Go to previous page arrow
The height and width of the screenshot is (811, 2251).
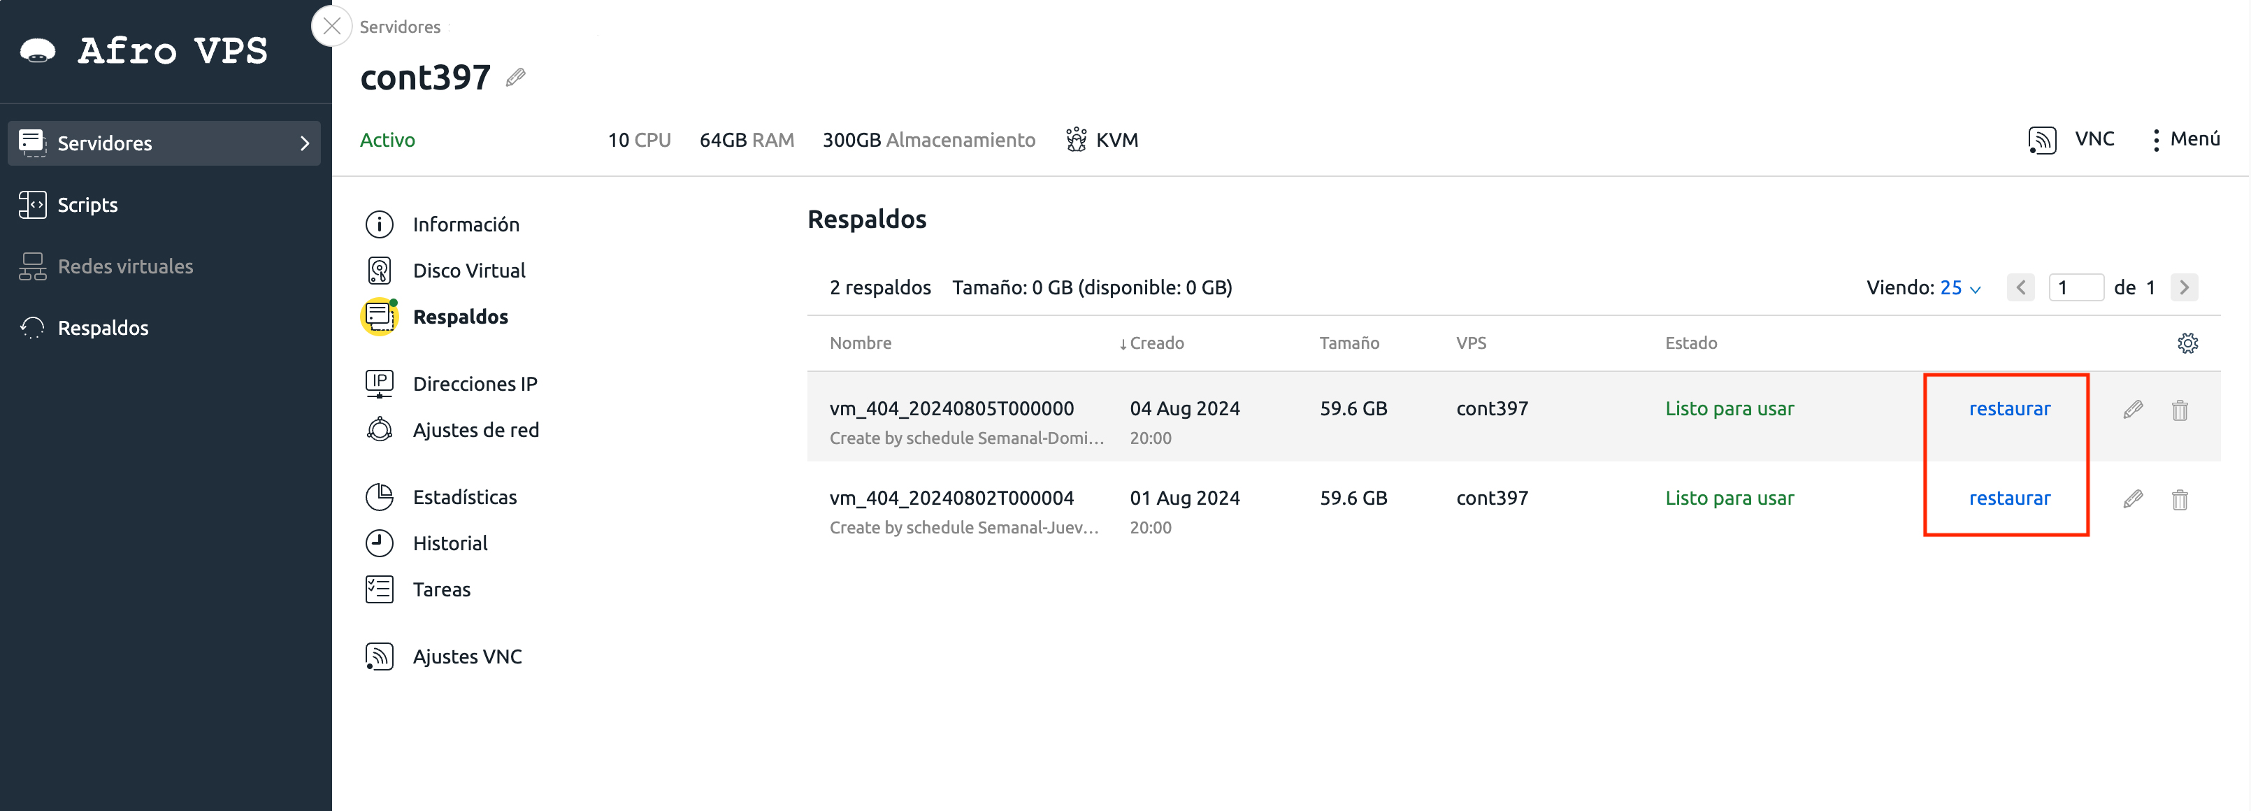point(2021,287)
